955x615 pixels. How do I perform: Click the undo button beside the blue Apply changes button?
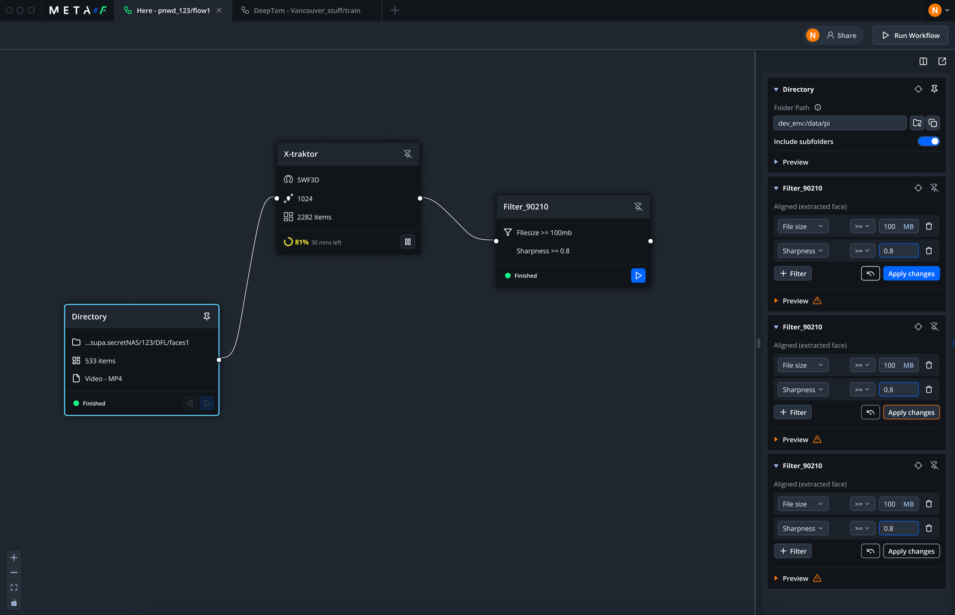click(870, 274)
